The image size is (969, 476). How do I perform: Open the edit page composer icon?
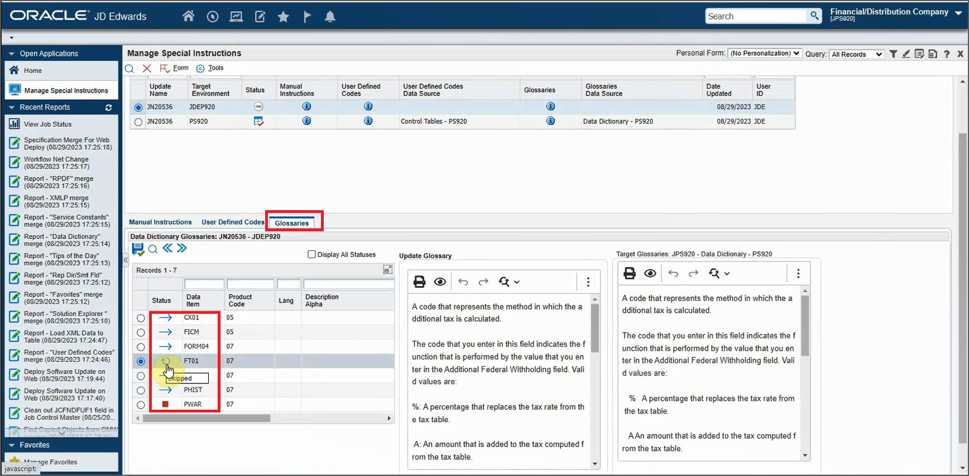pyautogui.click(x=260, y=17)
